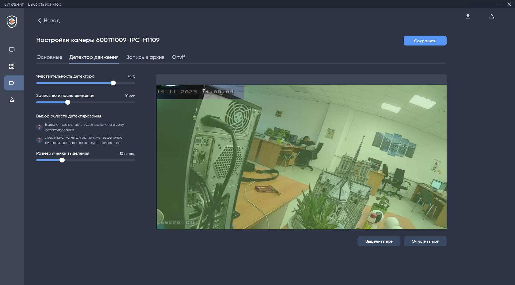Click the recording before/after motion slider handle
The width and height of the screenshot is (515, 285).
pyautogui.click(x=68, y=102)
